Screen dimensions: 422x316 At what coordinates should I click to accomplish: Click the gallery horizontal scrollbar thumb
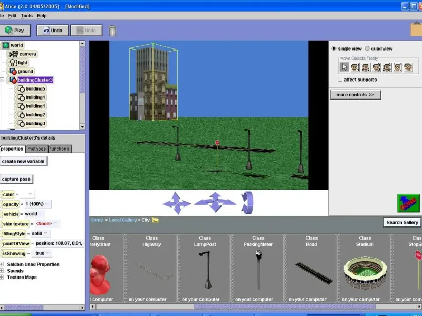(284, 307)
